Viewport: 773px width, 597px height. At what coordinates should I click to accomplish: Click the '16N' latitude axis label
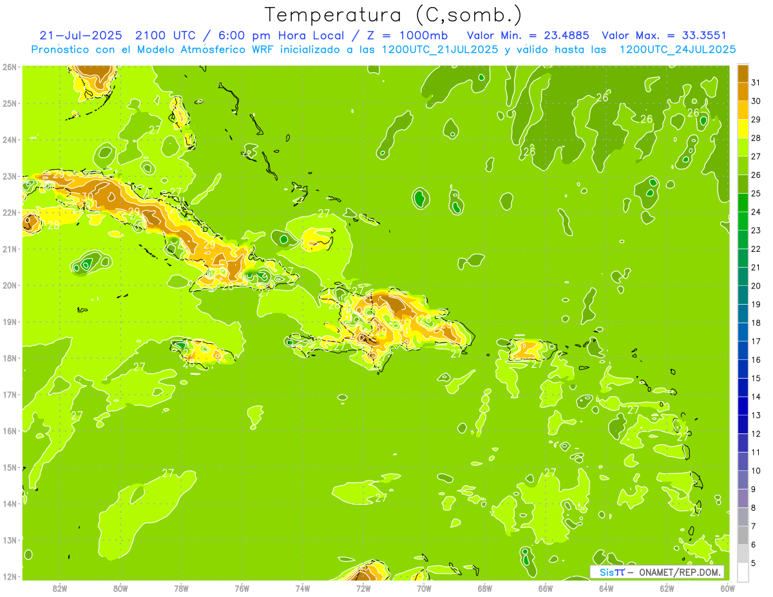click(x=10, y=431)
